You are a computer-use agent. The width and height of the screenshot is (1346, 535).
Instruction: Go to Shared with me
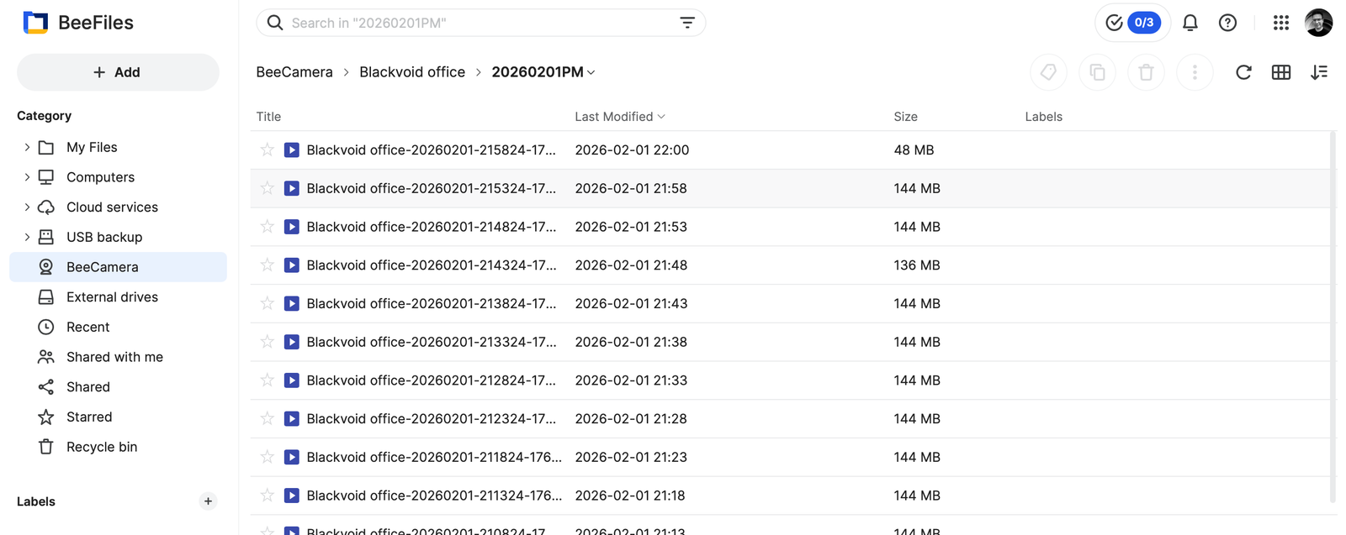(x=114, y=357)
